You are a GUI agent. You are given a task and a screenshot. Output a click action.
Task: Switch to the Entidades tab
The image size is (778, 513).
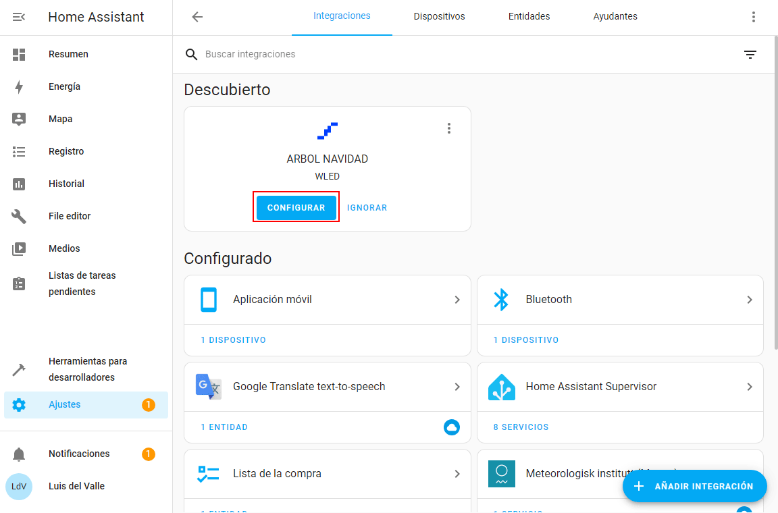click(529, 16)
